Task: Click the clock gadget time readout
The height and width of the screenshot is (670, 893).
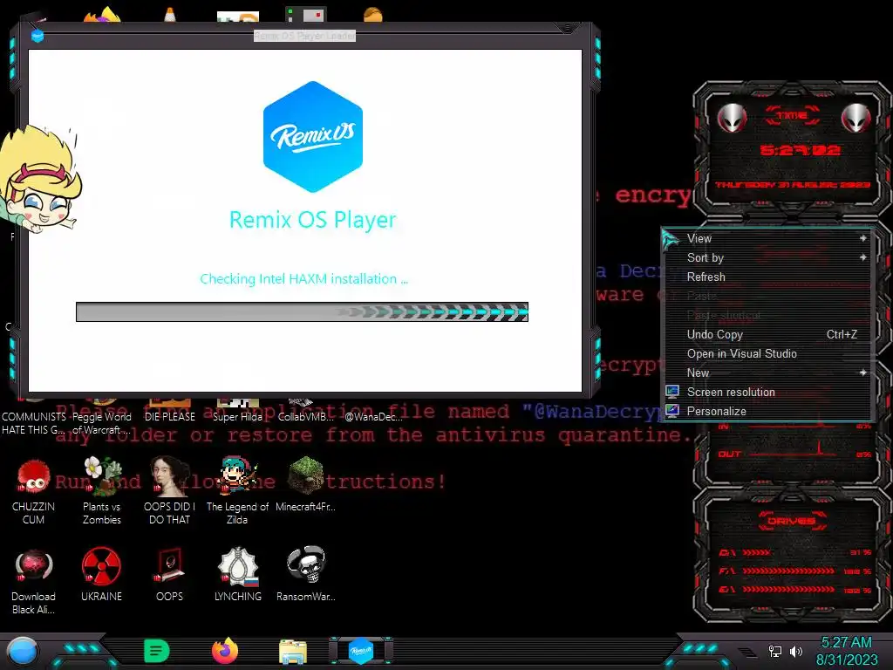Action: point(801,150)
